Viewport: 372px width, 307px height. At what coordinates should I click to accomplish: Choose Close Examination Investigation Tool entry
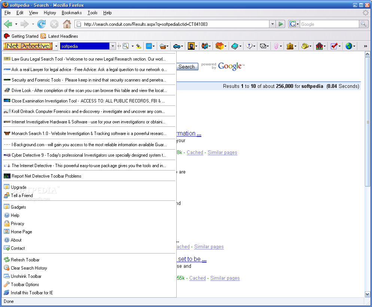pos(89,101)
